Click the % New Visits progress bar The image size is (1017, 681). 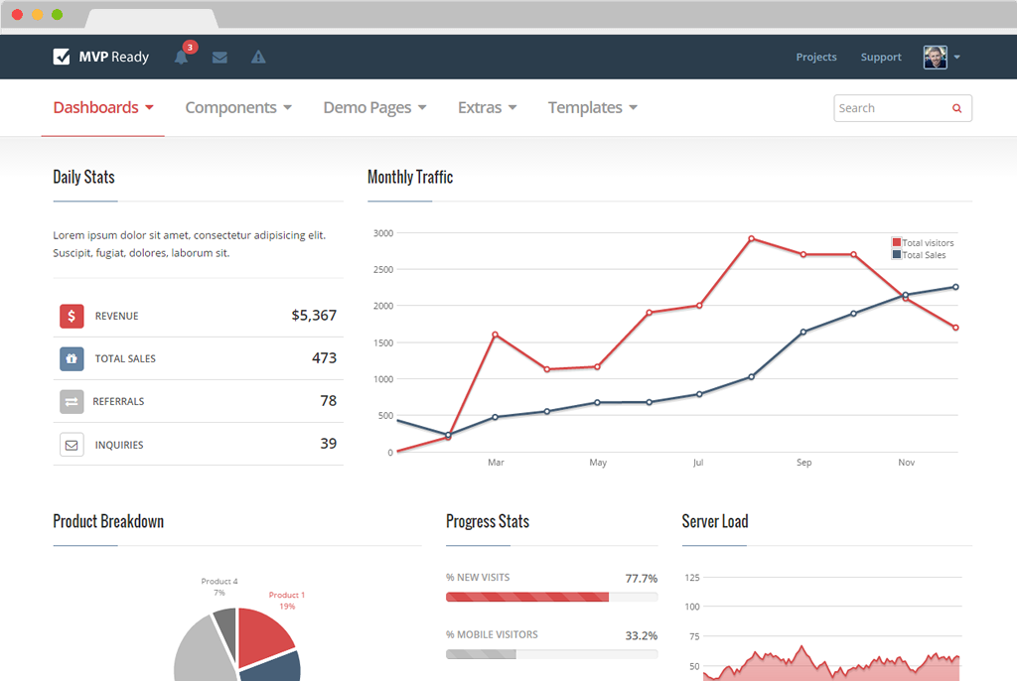pyautogui.click(x=551, y=597)
